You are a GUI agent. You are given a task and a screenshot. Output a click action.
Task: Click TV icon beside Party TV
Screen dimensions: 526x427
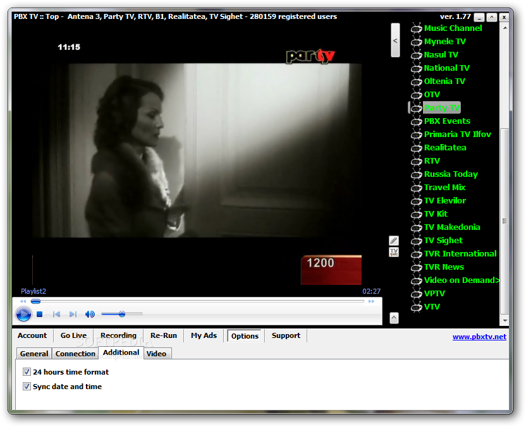click(x=416, y=108)
